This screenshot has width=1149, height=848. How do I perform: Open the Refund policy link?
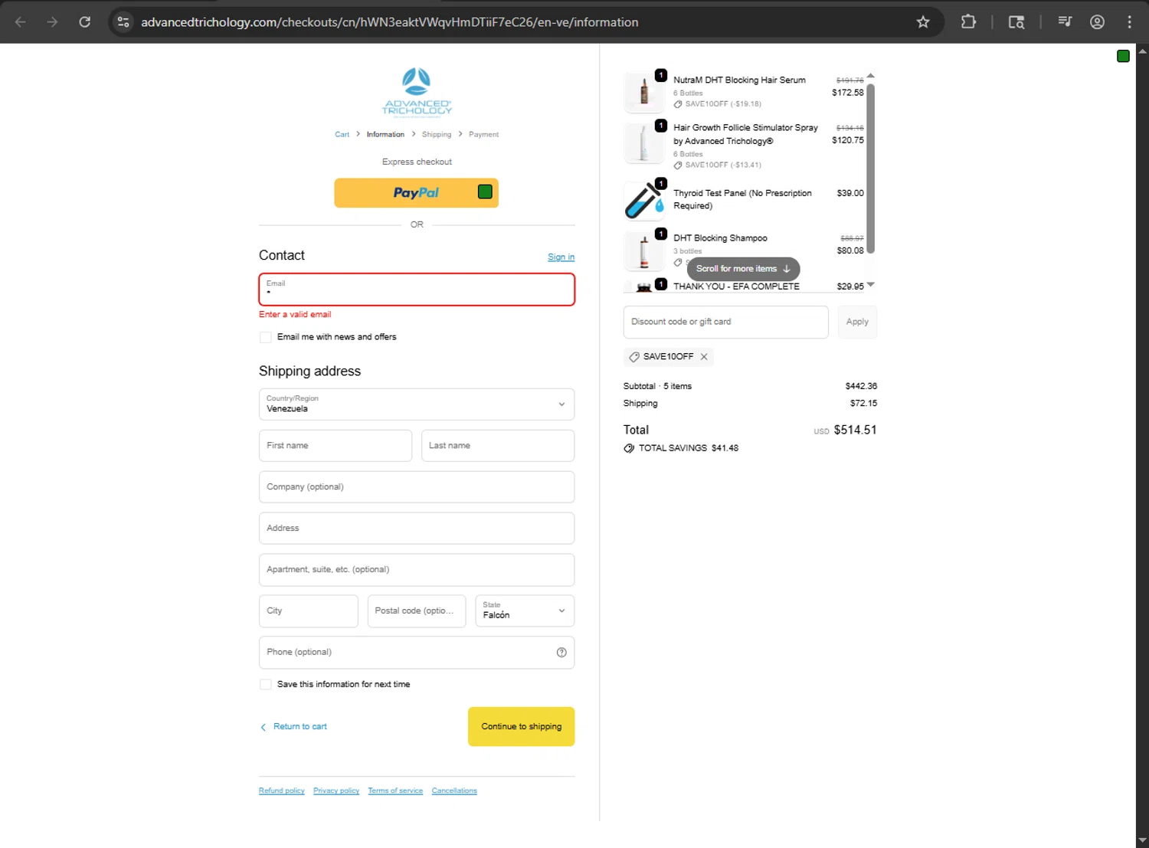pyautogui.click(x=281, y=791)
